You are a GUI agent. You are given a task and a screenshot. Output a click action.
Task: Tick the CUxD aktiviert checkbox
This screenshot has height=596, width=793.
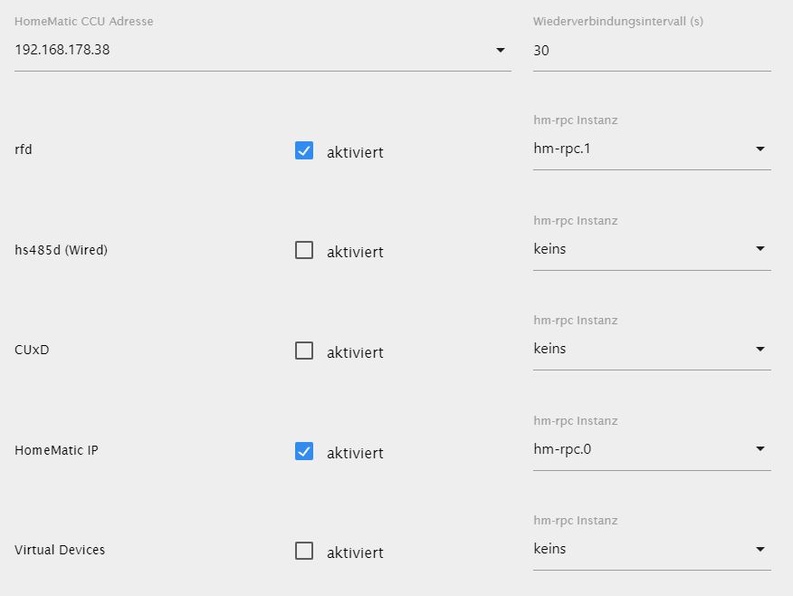(304, 351)
